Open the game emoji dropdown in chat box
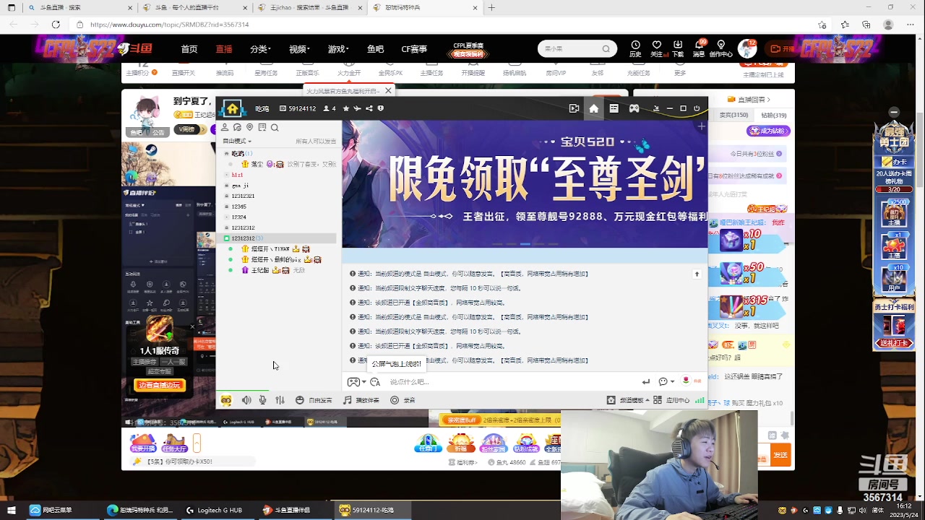Screen dimensions: 925x520 [x=356, y=381]
